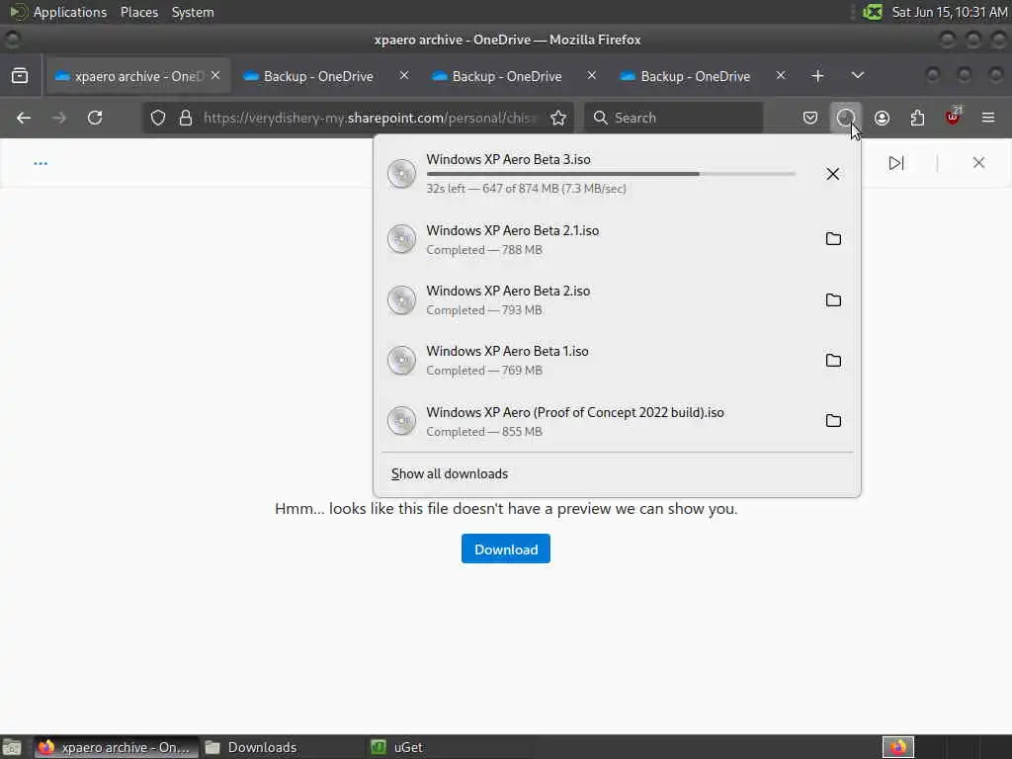Click the forward navigation arrow

(x=59, y=118)
